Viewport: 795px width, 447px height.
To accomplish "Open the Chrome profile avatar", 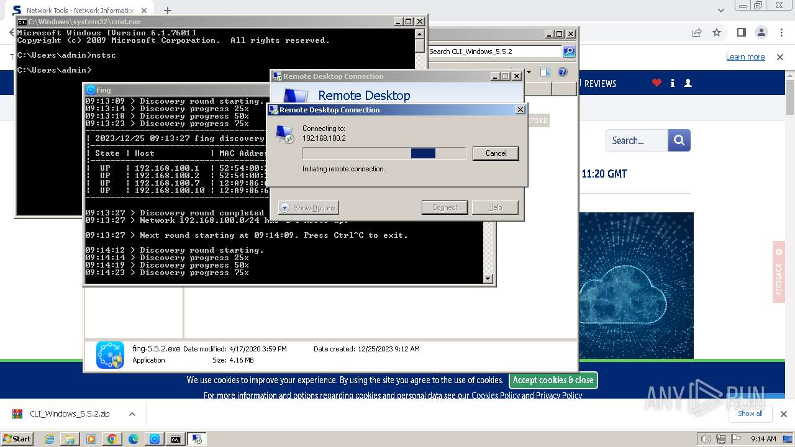I will [761, 32].
